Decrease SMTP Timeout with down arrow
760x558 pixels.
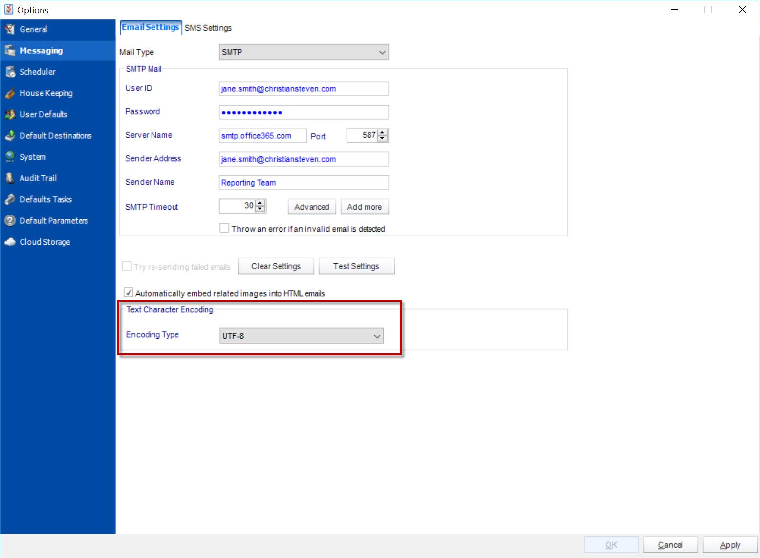point(261,209)
